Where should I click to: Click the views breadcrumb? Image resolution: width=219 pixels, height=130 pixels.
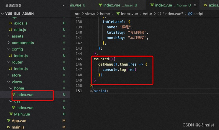click(x=90, y=14)
